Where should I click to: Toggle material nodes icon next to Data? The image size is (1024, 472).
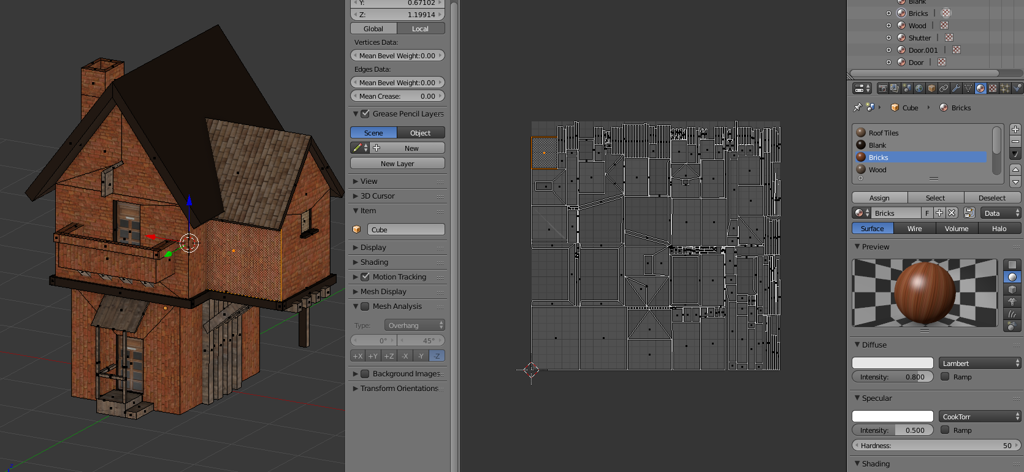(969, 213)
